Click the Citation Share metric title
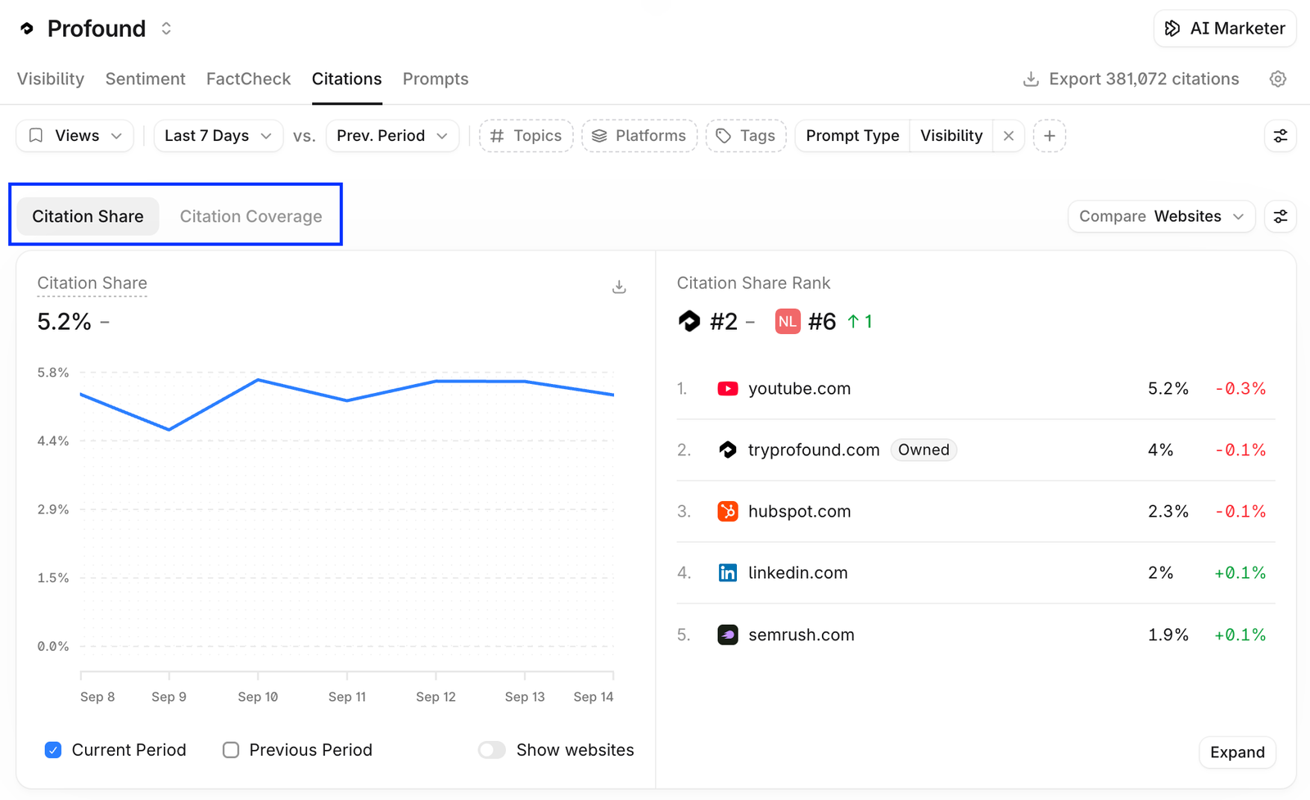 coord(93,283)
